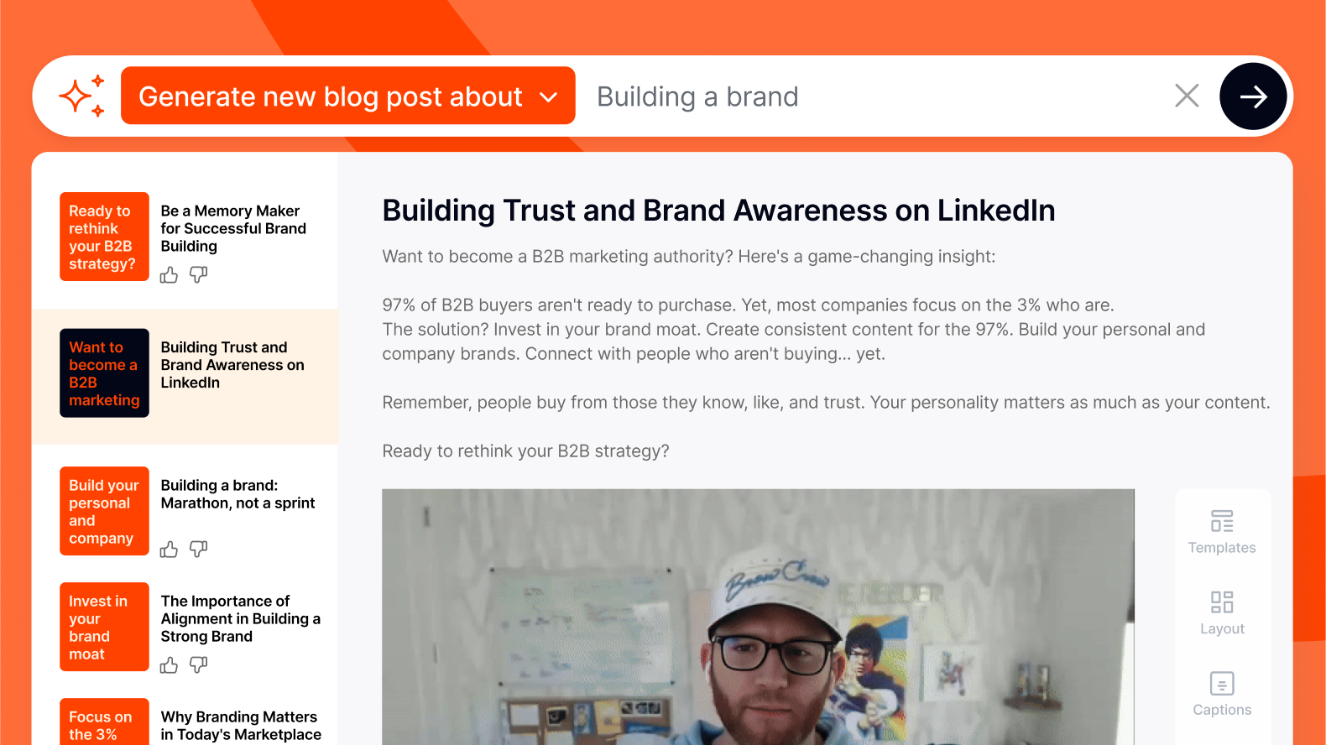Click the 'Invest in your brand moat' thumbnail
This screenshot has width=1326, height=745.
coord(104,627)
